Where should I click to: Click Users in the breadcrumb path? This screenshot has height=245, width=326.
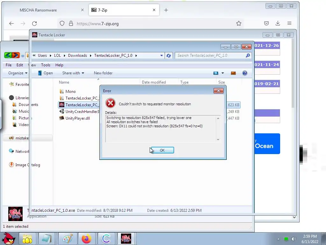pos(42,56)
